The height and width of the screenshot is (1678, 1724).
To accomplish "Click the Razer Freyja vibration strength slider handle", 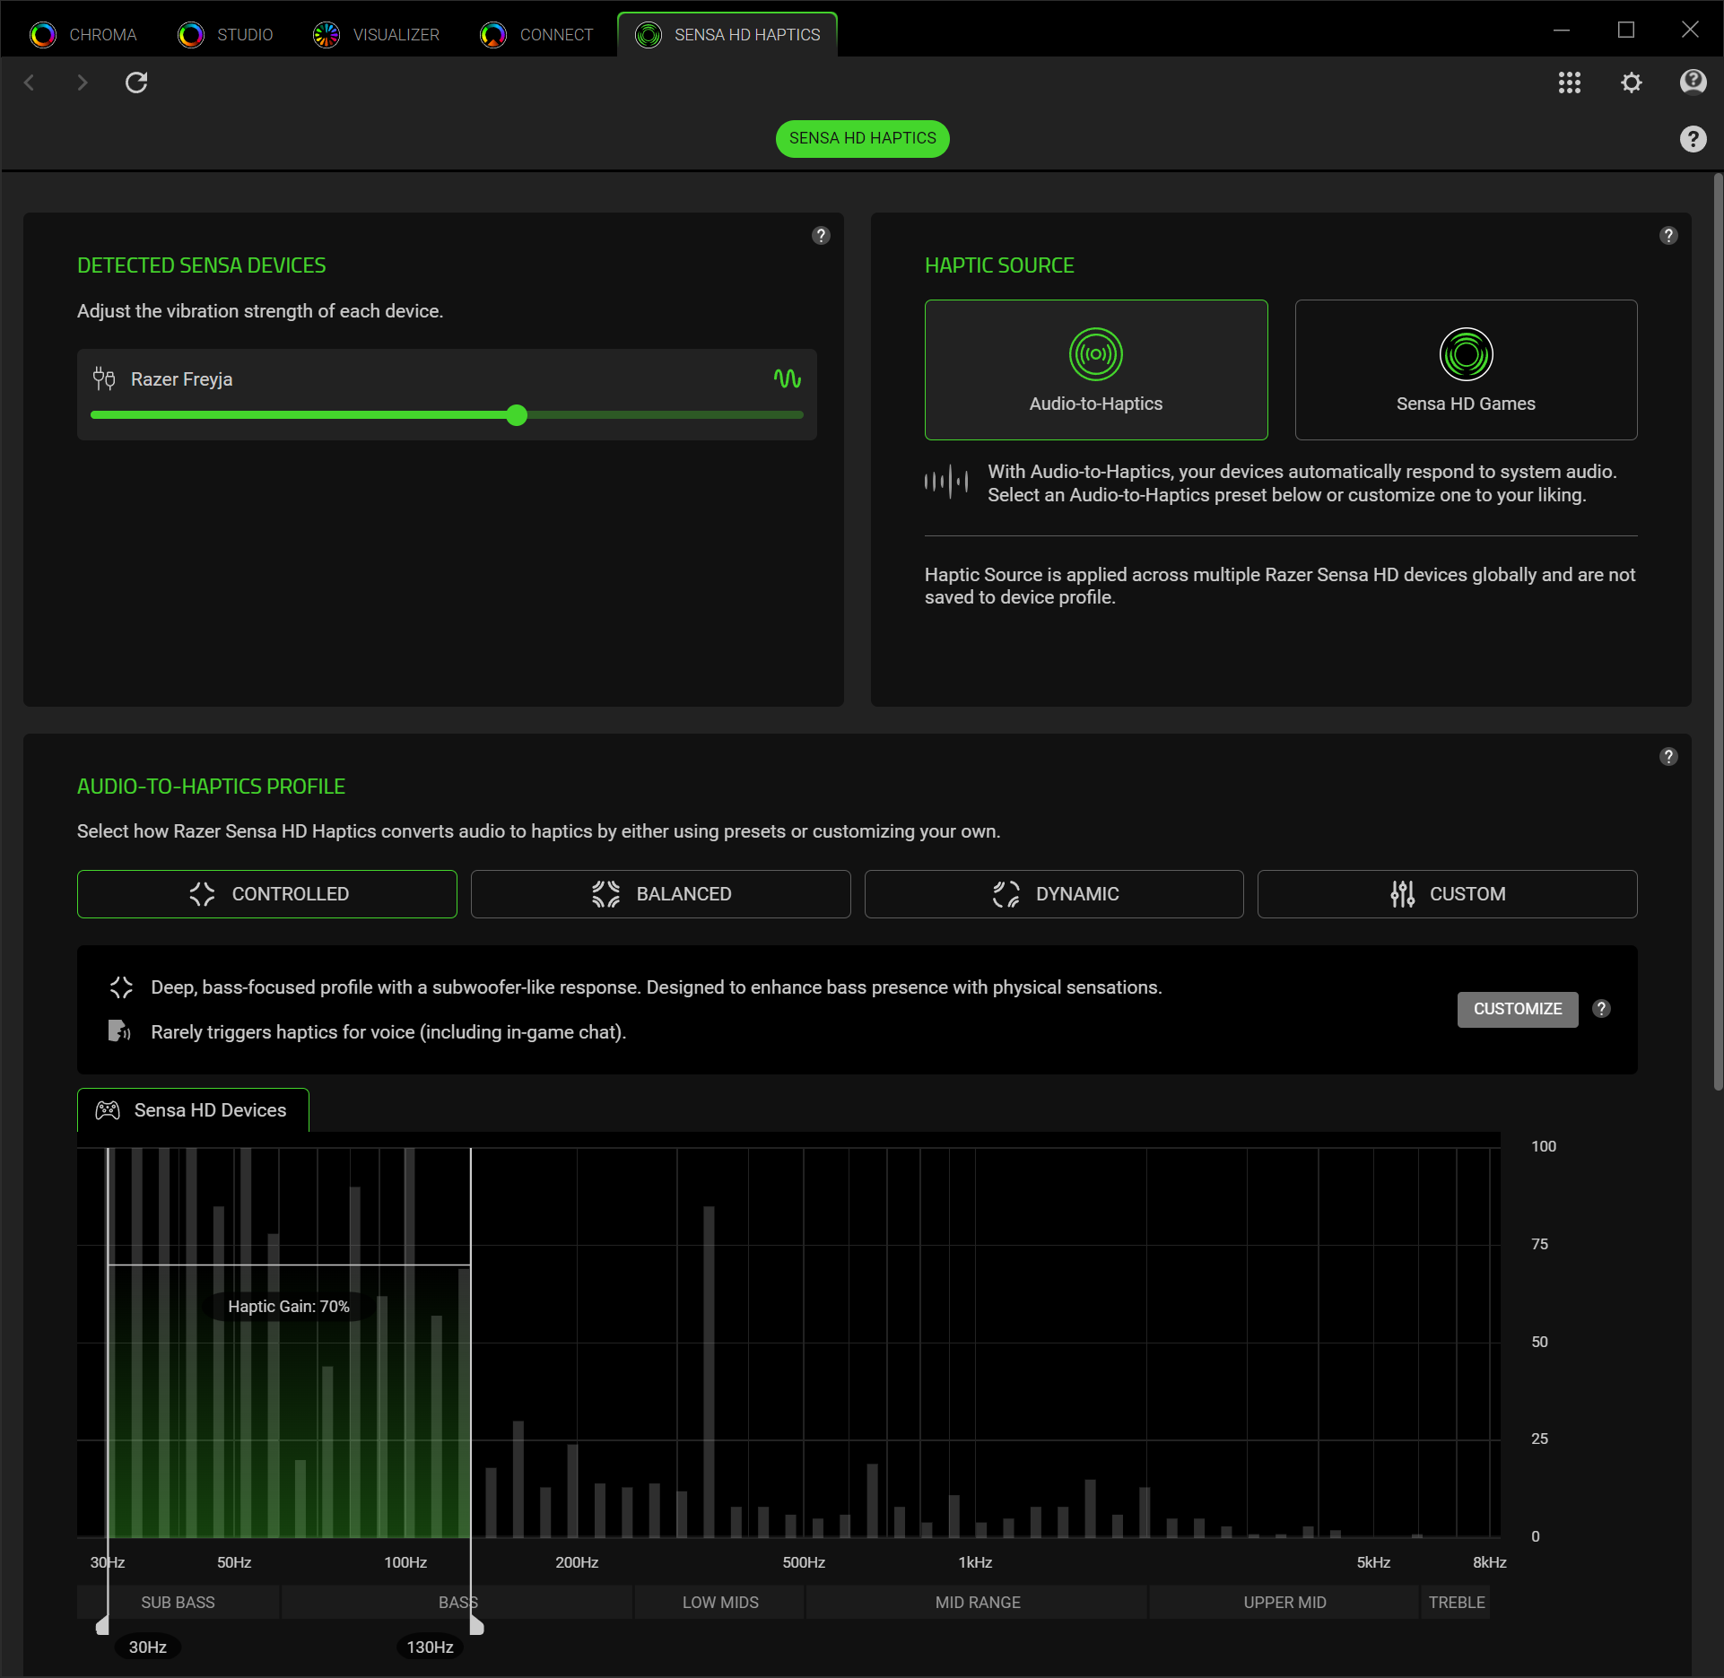I will pos(516,415).
